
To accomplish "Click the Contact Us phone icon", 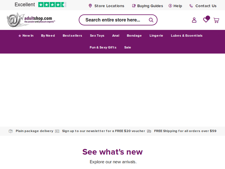I will [x=191, y=6].
